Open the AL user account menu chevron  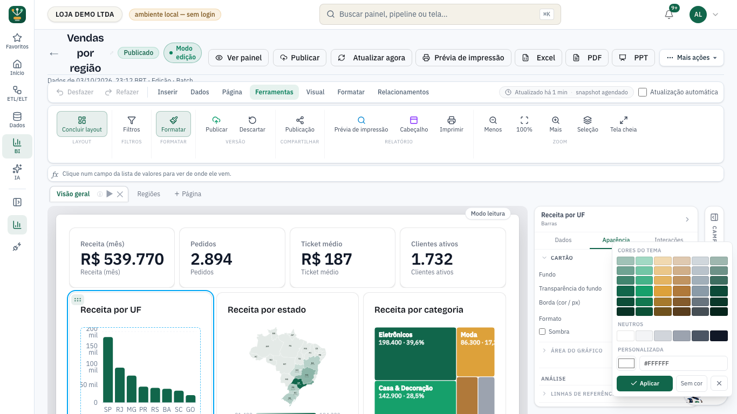pos(715,15)
